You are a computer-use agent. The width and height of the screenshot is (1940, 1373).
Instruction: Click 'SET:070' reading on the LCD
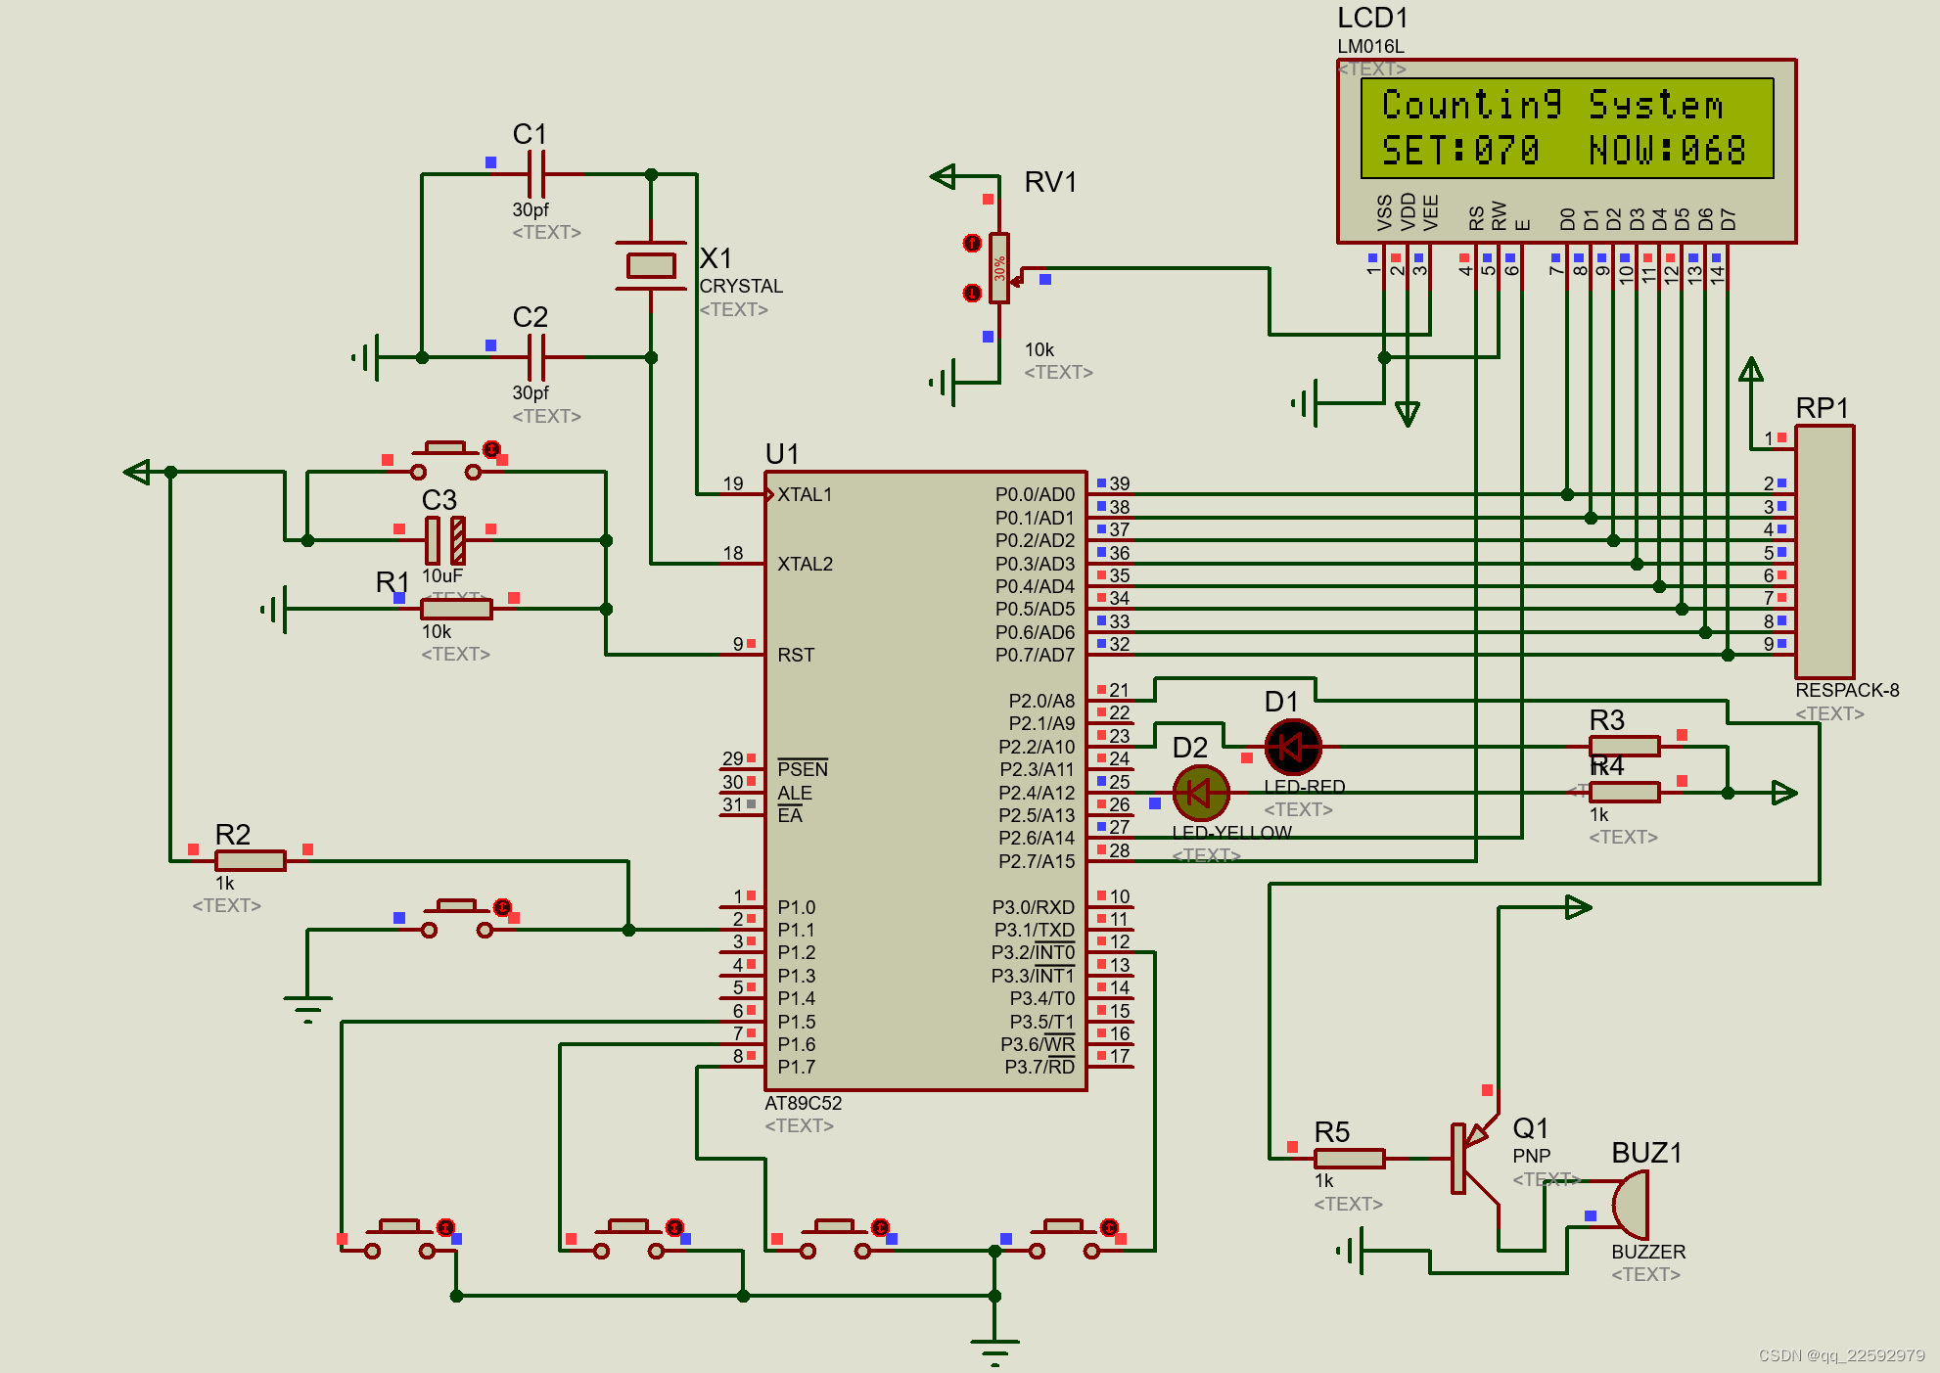click(1460, 151)
